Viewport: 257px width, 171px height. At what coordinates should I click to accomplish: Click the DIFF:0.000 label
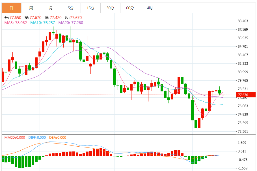[37, 138]
